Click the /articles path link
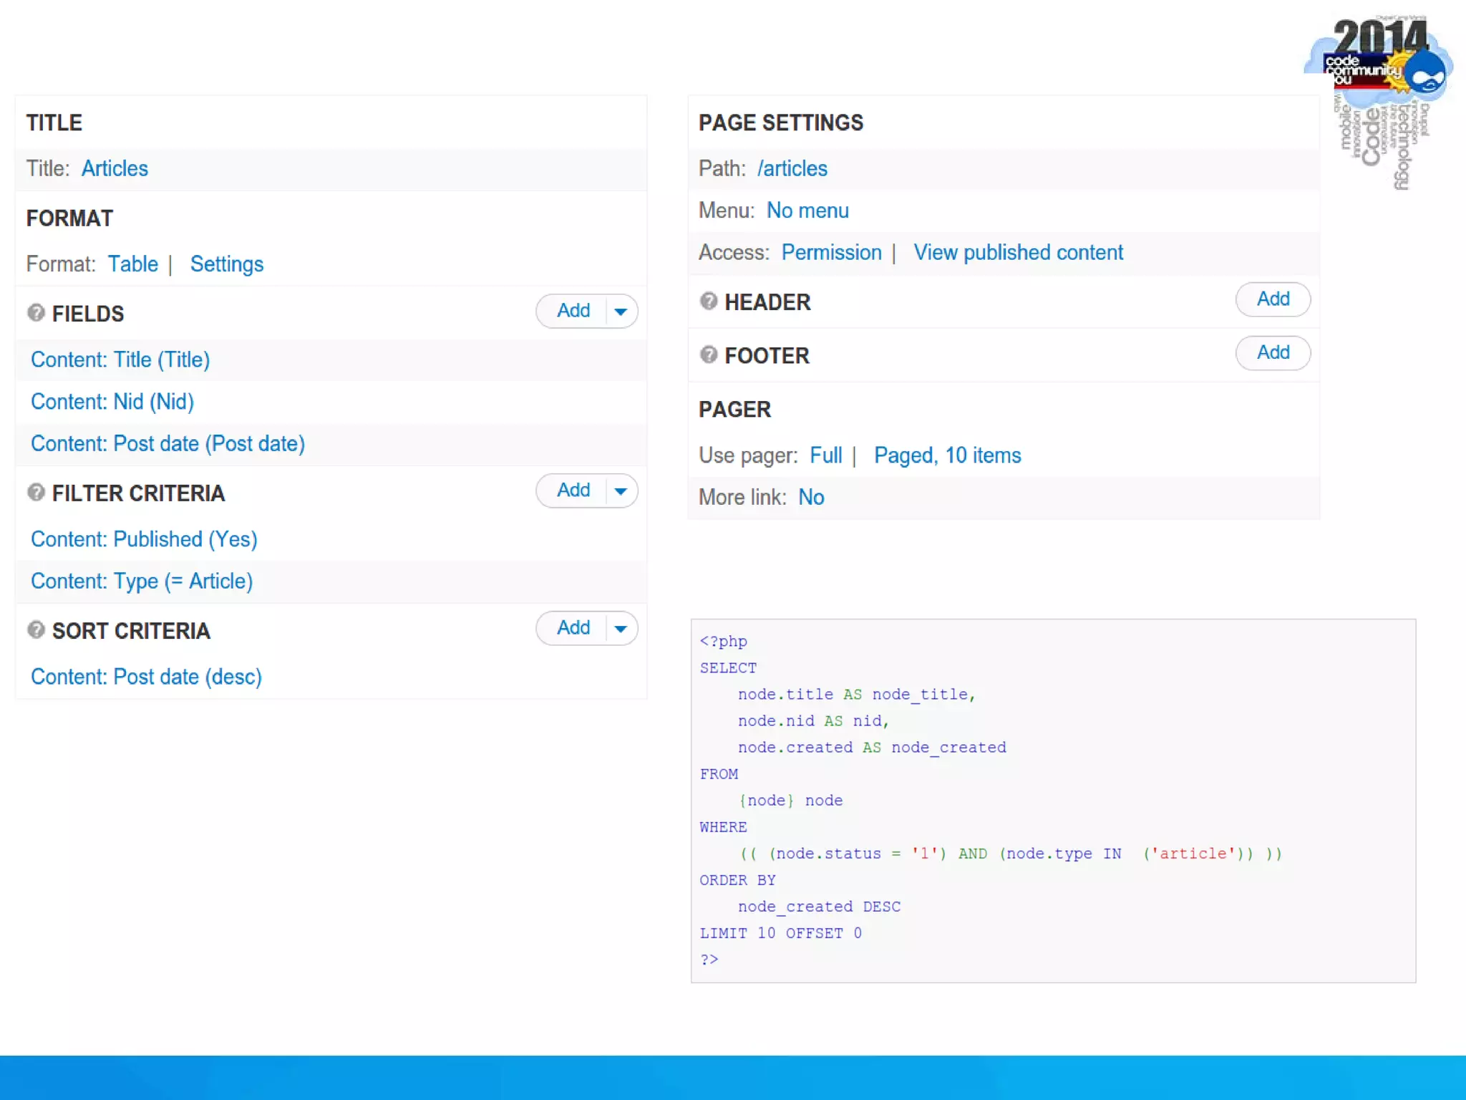This screenshot has width=1466, height=1100. pos(792,168)
